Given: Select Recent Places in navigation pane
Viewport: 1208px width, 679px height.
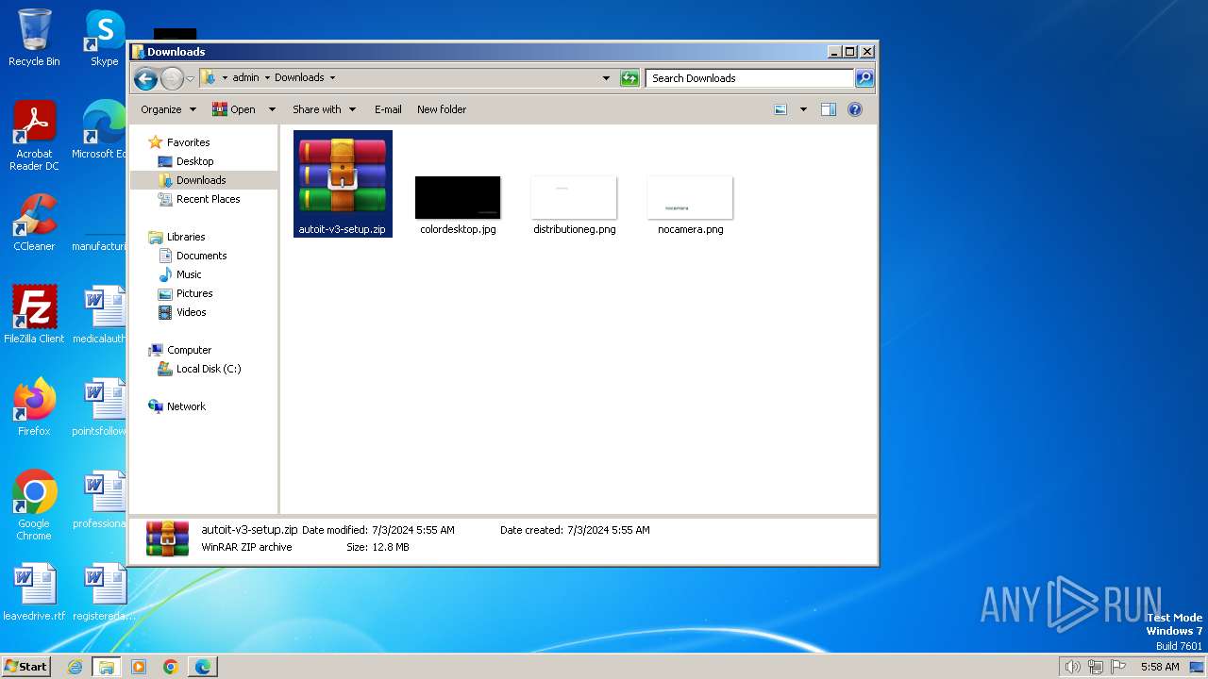Looking at the screenshot, I should pos(208,199).
